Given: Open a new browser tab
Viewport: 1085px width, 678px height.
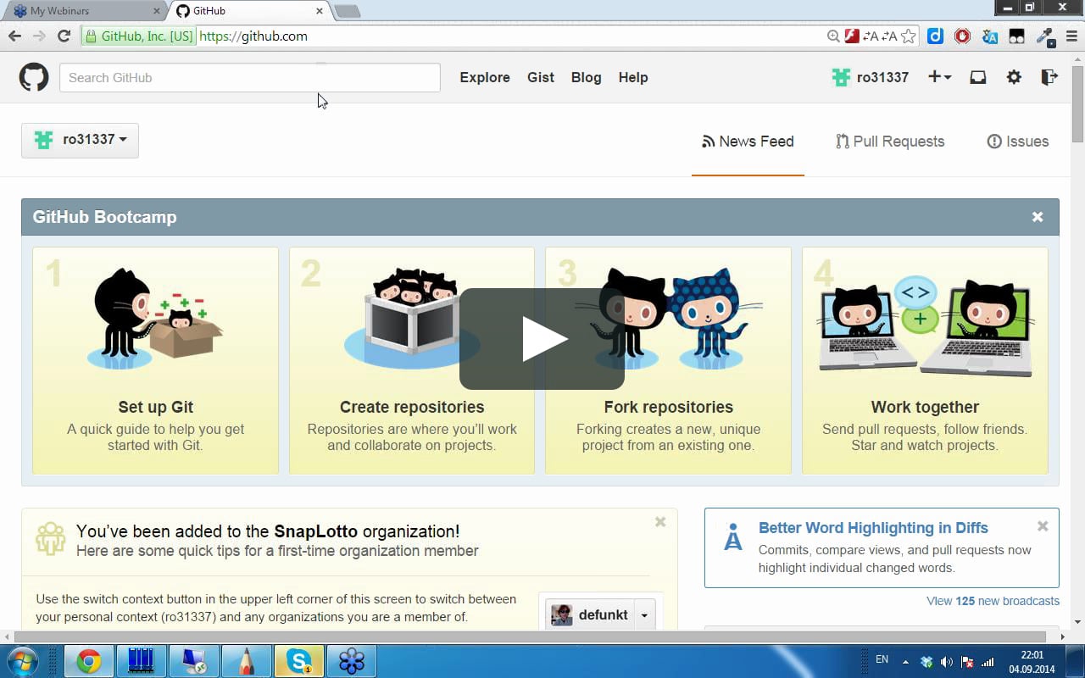Looking at the screenshot, I should click(x=348, y=11).
